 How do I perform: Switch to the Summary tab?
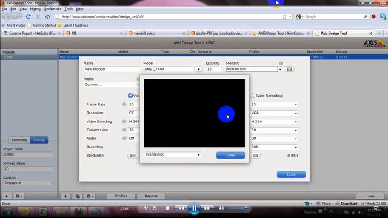coord(19,140)
